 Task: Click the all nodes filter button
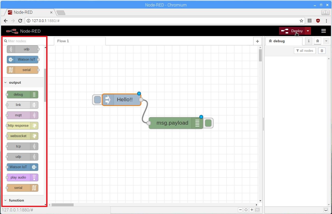305,51
